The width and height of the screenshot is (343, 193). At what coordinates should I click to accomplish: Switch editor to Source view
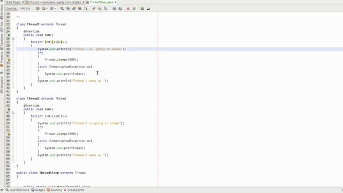[x=11, y=9]
